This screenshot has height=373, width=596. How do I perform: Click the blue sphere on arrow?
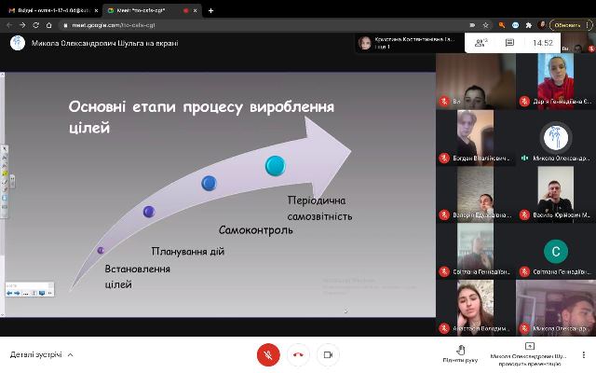pos(209,183)
